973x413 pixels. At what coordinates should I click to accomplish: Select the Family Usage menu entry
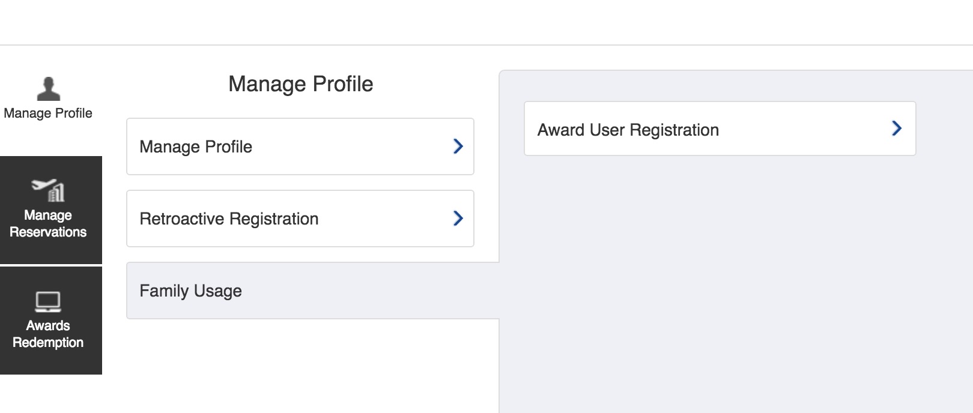[x=312, y=291]
